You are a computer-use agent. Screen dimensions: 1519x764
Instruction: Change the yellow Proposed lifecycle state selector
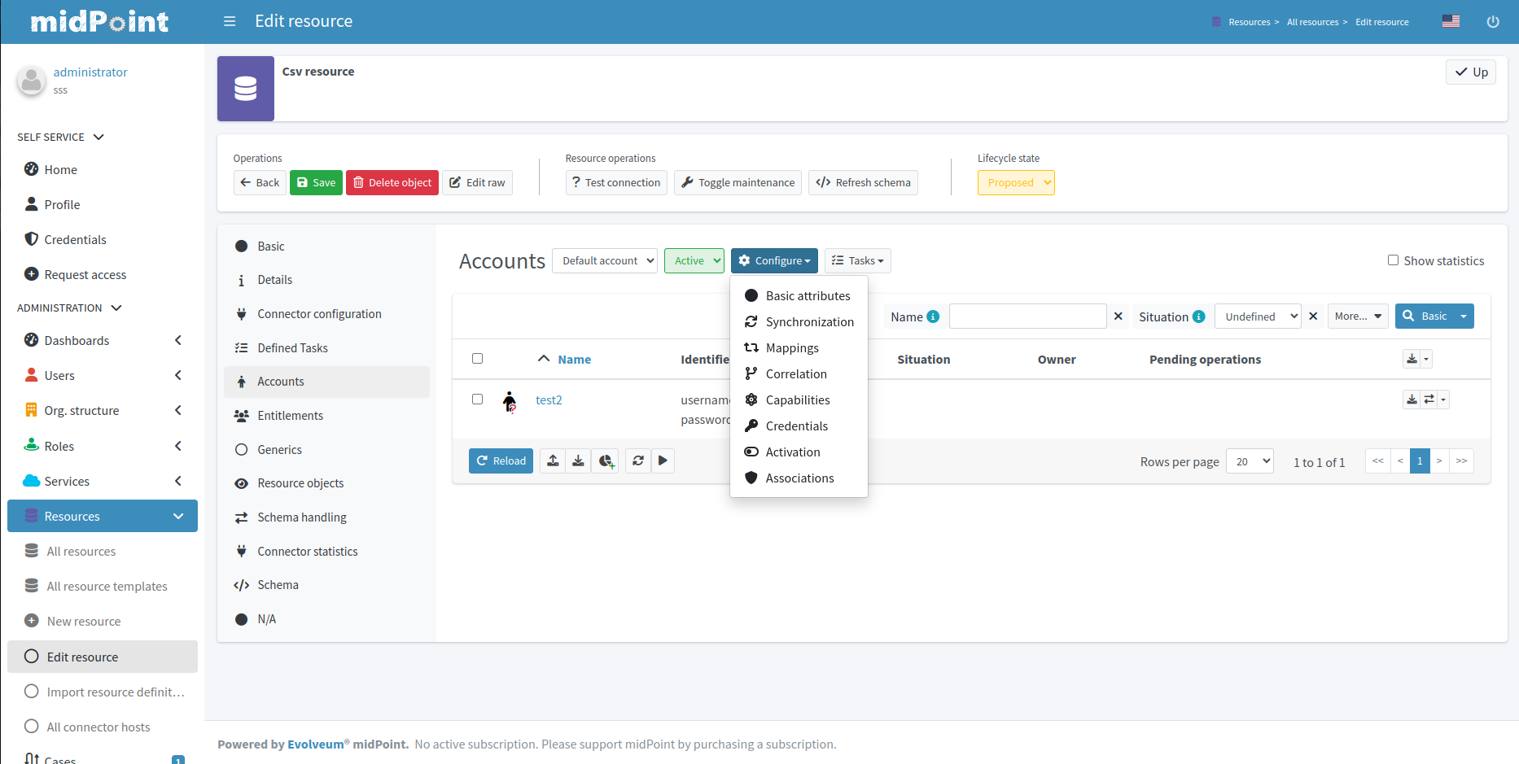pos(1015,183)
